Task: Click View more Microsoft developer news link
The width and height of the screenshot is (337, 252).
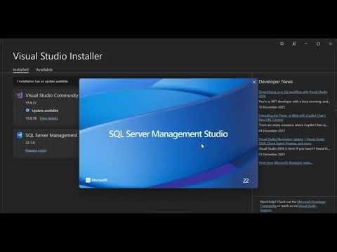Action: tap(286, 162)
